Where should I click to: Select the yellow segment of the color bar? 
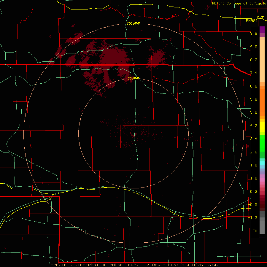coord(262,127)
